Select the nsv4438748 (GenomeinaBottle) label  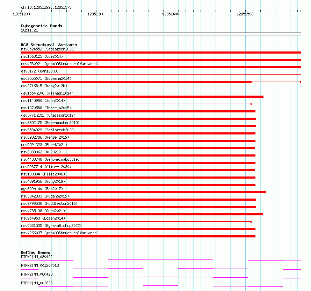pos(50,159)
